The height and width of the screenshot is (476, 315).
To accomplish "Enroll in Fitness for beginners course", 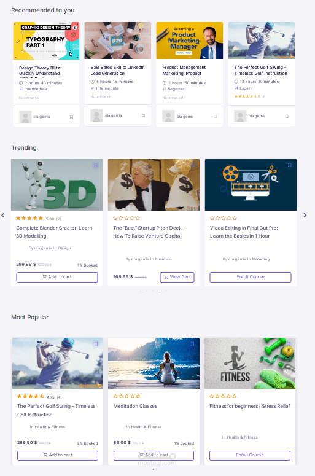I will (x=250, y=455).
